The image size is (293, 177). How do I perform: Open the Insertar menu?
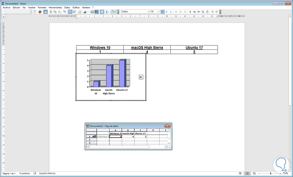point(32,8)
